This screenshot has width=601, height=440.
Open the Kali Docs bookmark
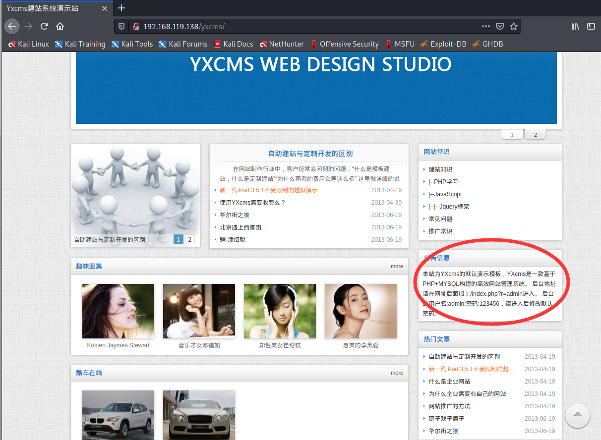coord(234,44)
